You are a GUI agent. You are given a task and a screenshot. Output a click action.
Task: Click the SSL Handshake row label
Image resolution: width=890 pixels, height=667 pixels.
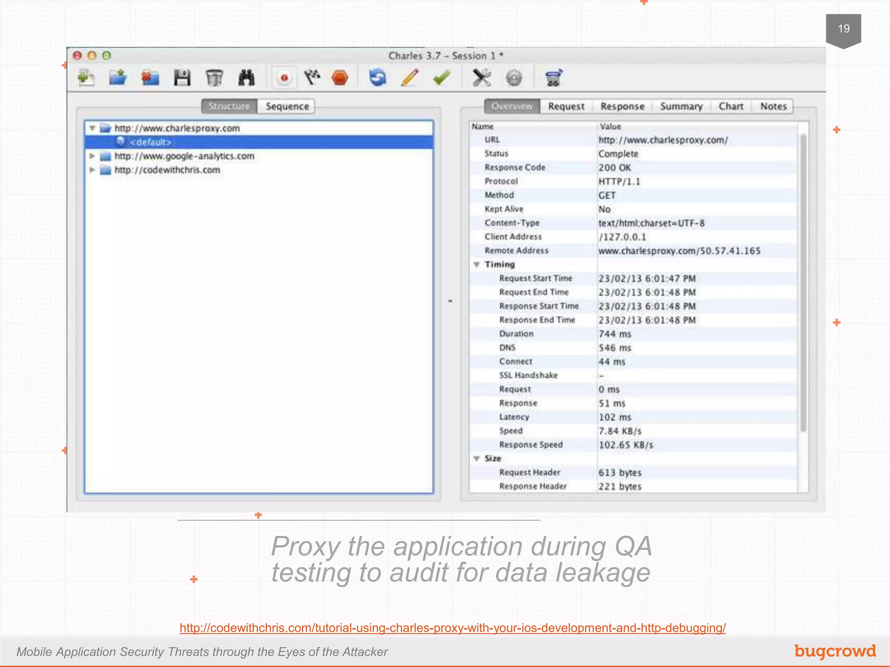click(528, 376)
